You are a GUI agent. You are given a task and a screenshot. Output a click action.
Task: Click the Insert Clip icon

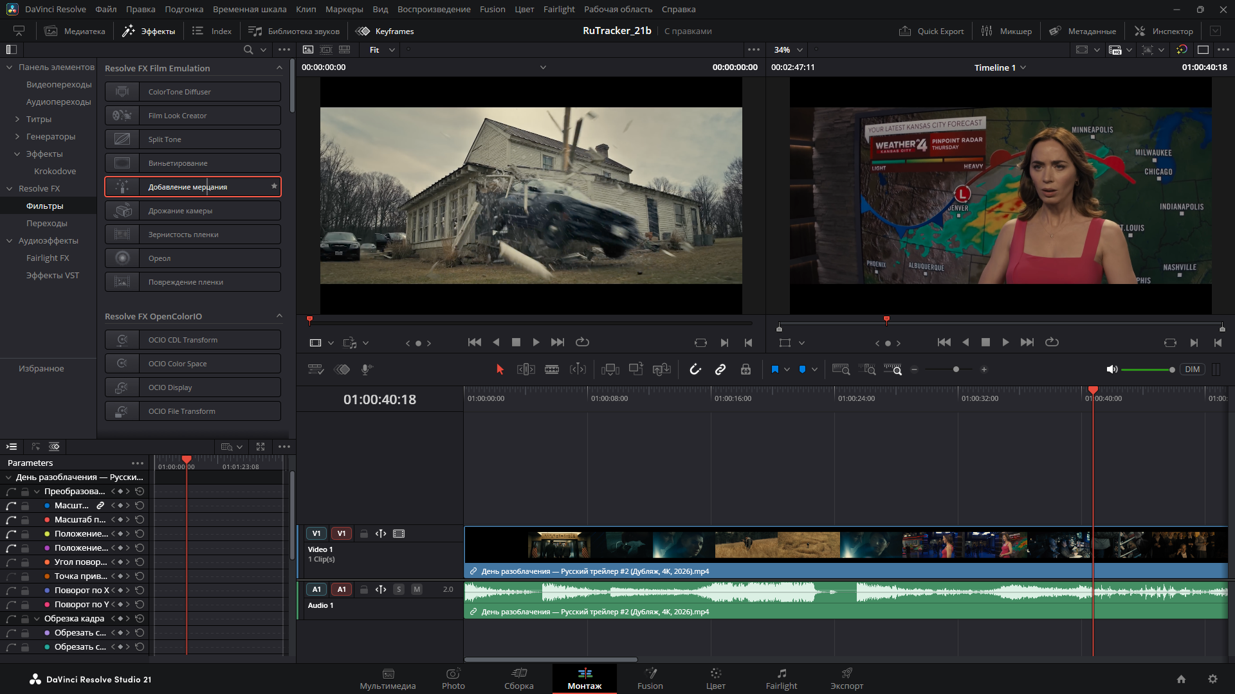(x=610, y=369)
